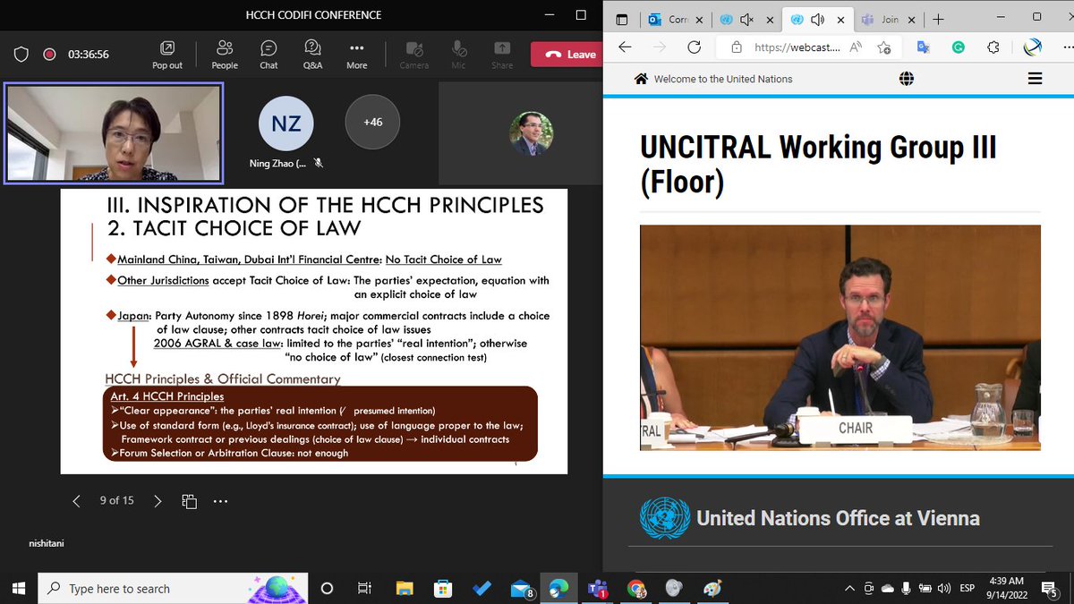The height and width of the screenshot is (604, 1074).
Task: Show the People panel in Teams
Action: coord(225,55)
